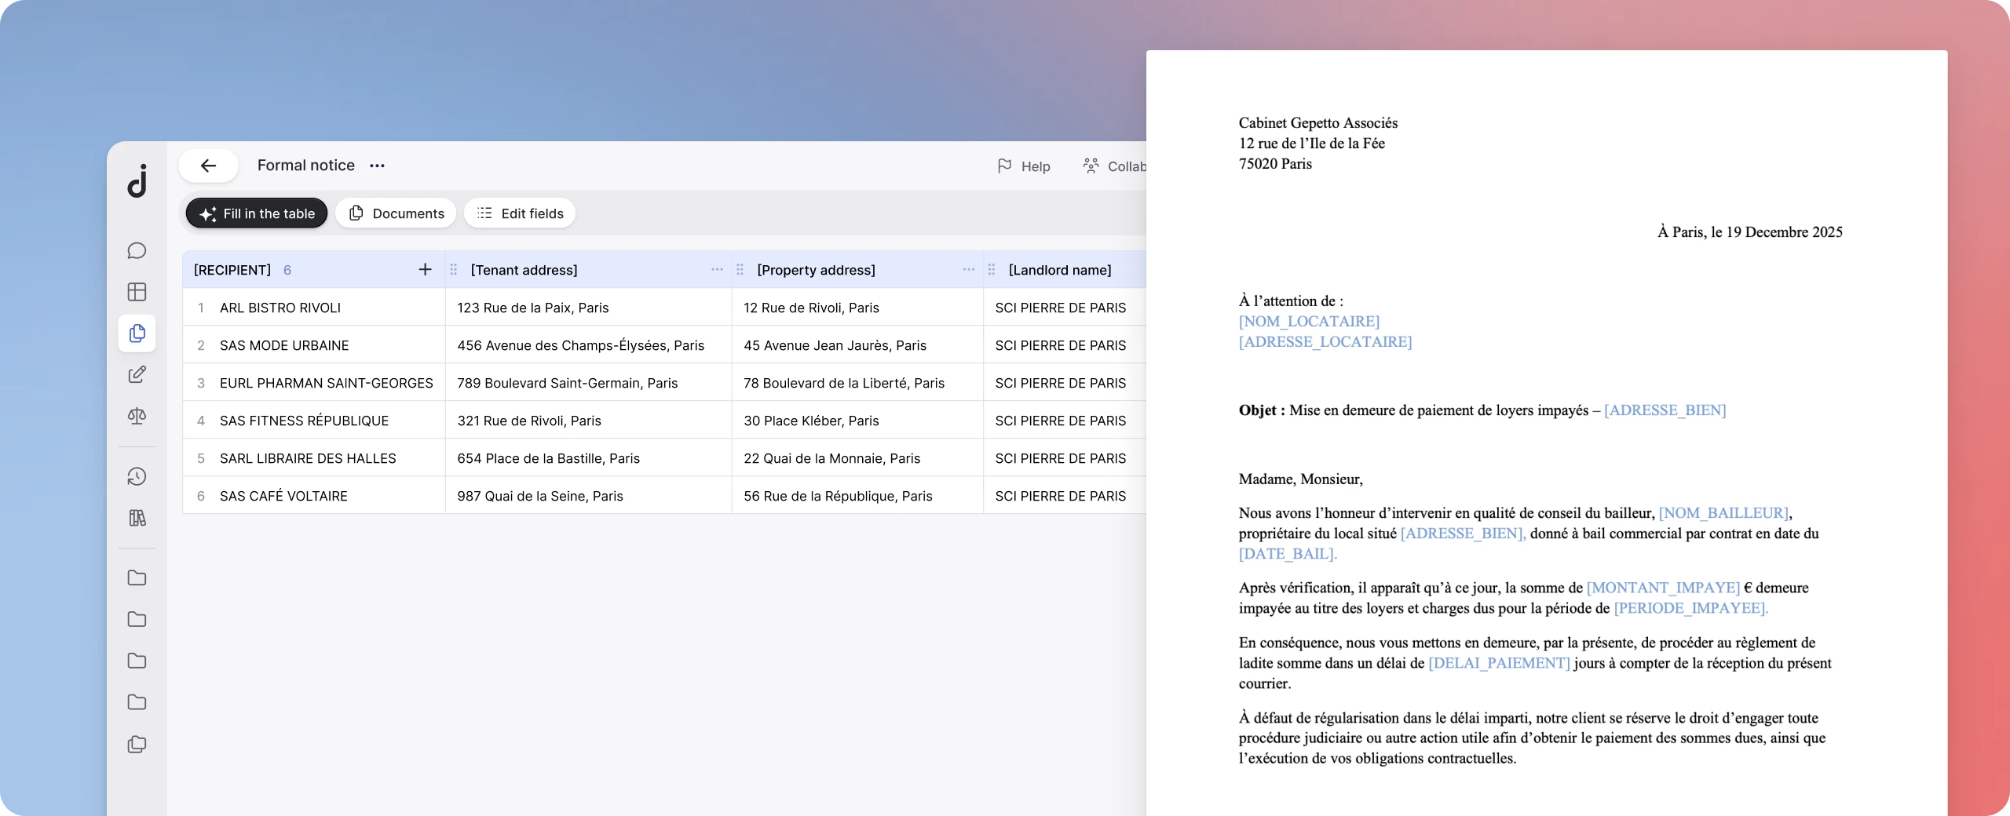Image resolution: width=2010 pixels, height=816 pixels.
Task: Open the first folder icon in the sidebar
Action: coord(137,577)
